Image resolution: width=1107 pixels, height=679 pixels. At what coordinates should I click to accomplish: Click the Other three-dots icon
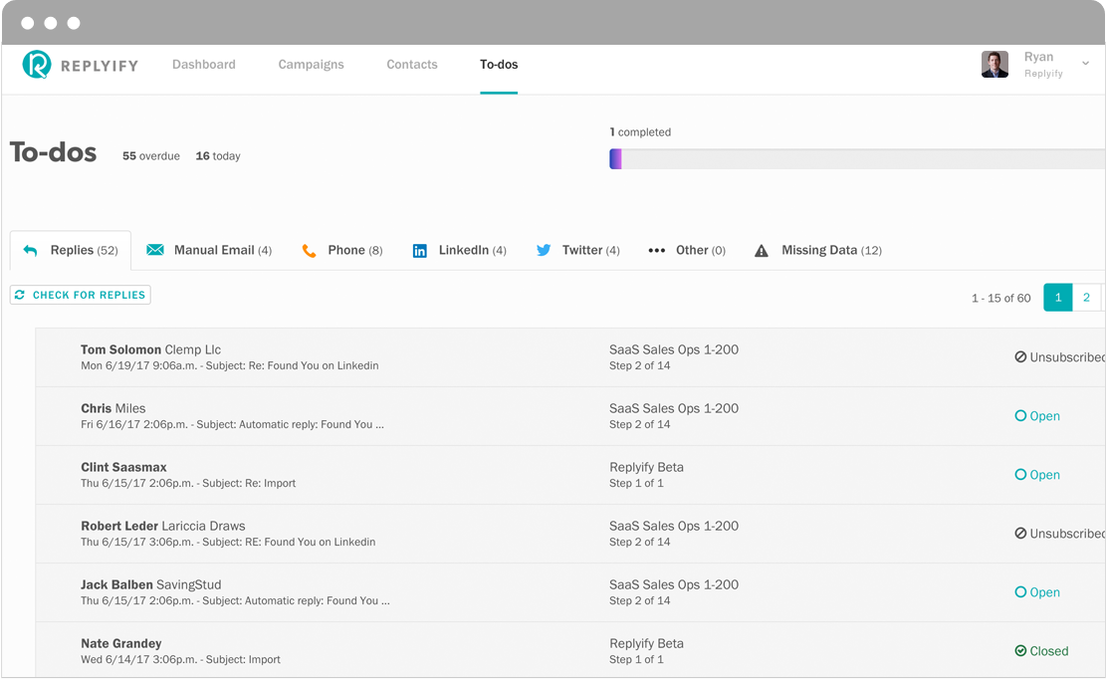657,251
